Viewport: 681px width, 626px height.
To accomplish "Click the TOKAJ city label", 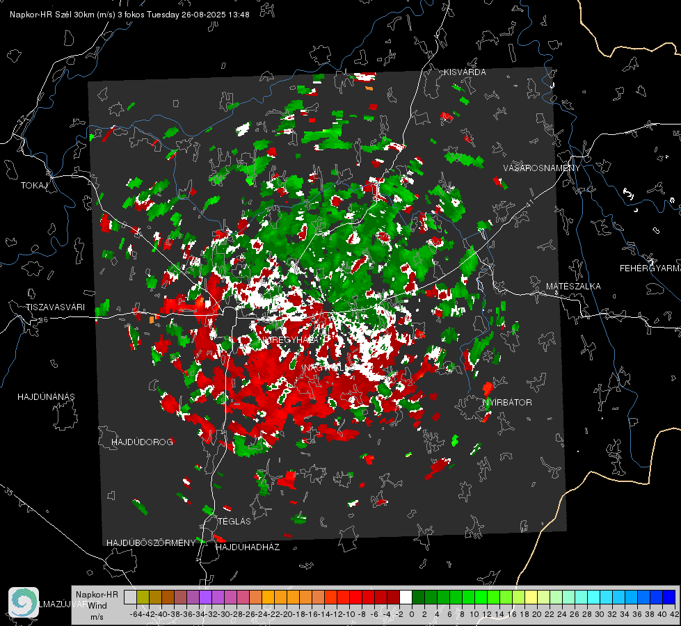I will point(34,186).
